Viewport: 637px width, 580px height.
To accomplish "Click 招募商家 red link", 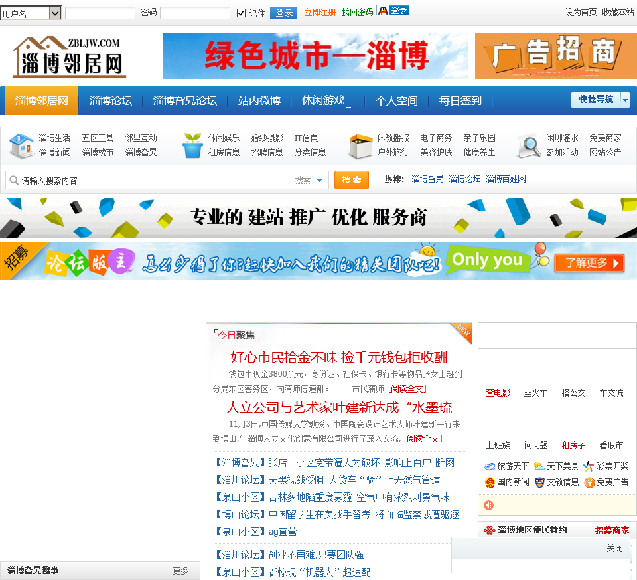I will tap(612, 530).
